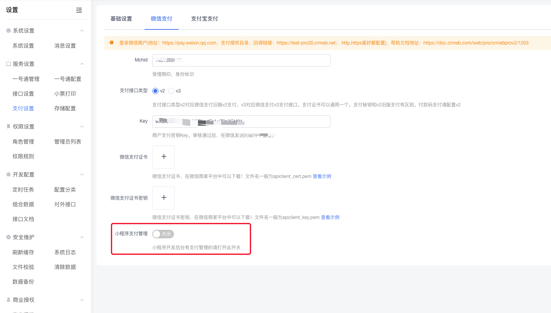The width and height of the screenshot is (551, 313).
Task: Collapse the 系统设置 section chevron
Action: click(x=82, y=30)
